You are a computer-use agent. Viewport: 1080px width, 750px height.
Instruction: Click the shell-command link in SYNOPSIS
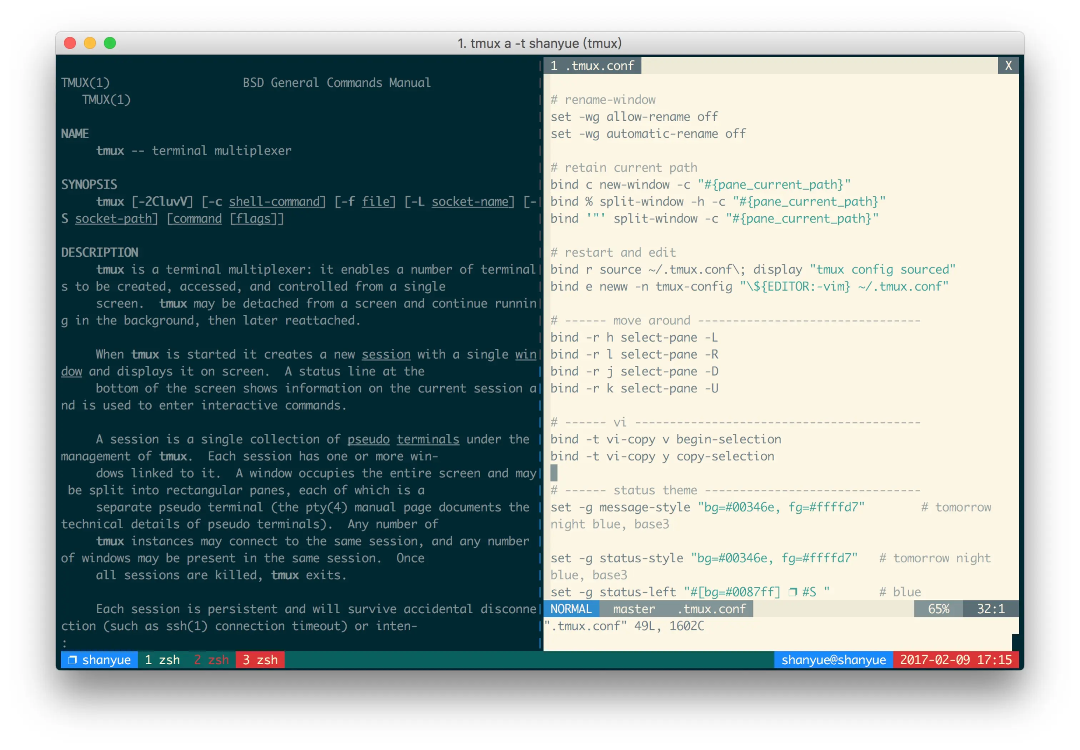pos(276,201)
